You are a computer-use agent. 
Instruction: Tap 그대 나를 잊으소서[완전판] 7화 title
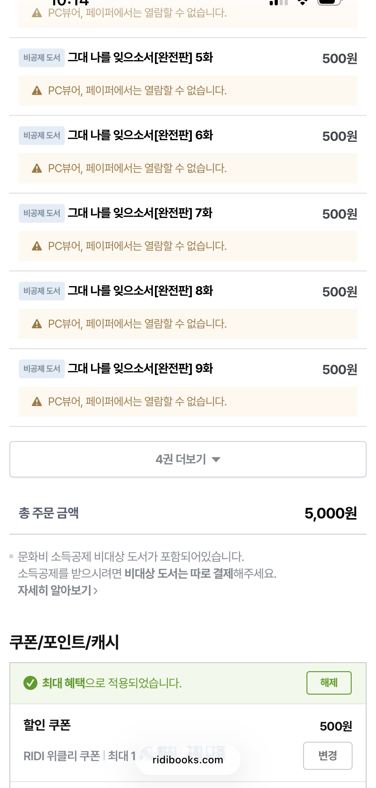pyautogui.click(x=140, y=213)
